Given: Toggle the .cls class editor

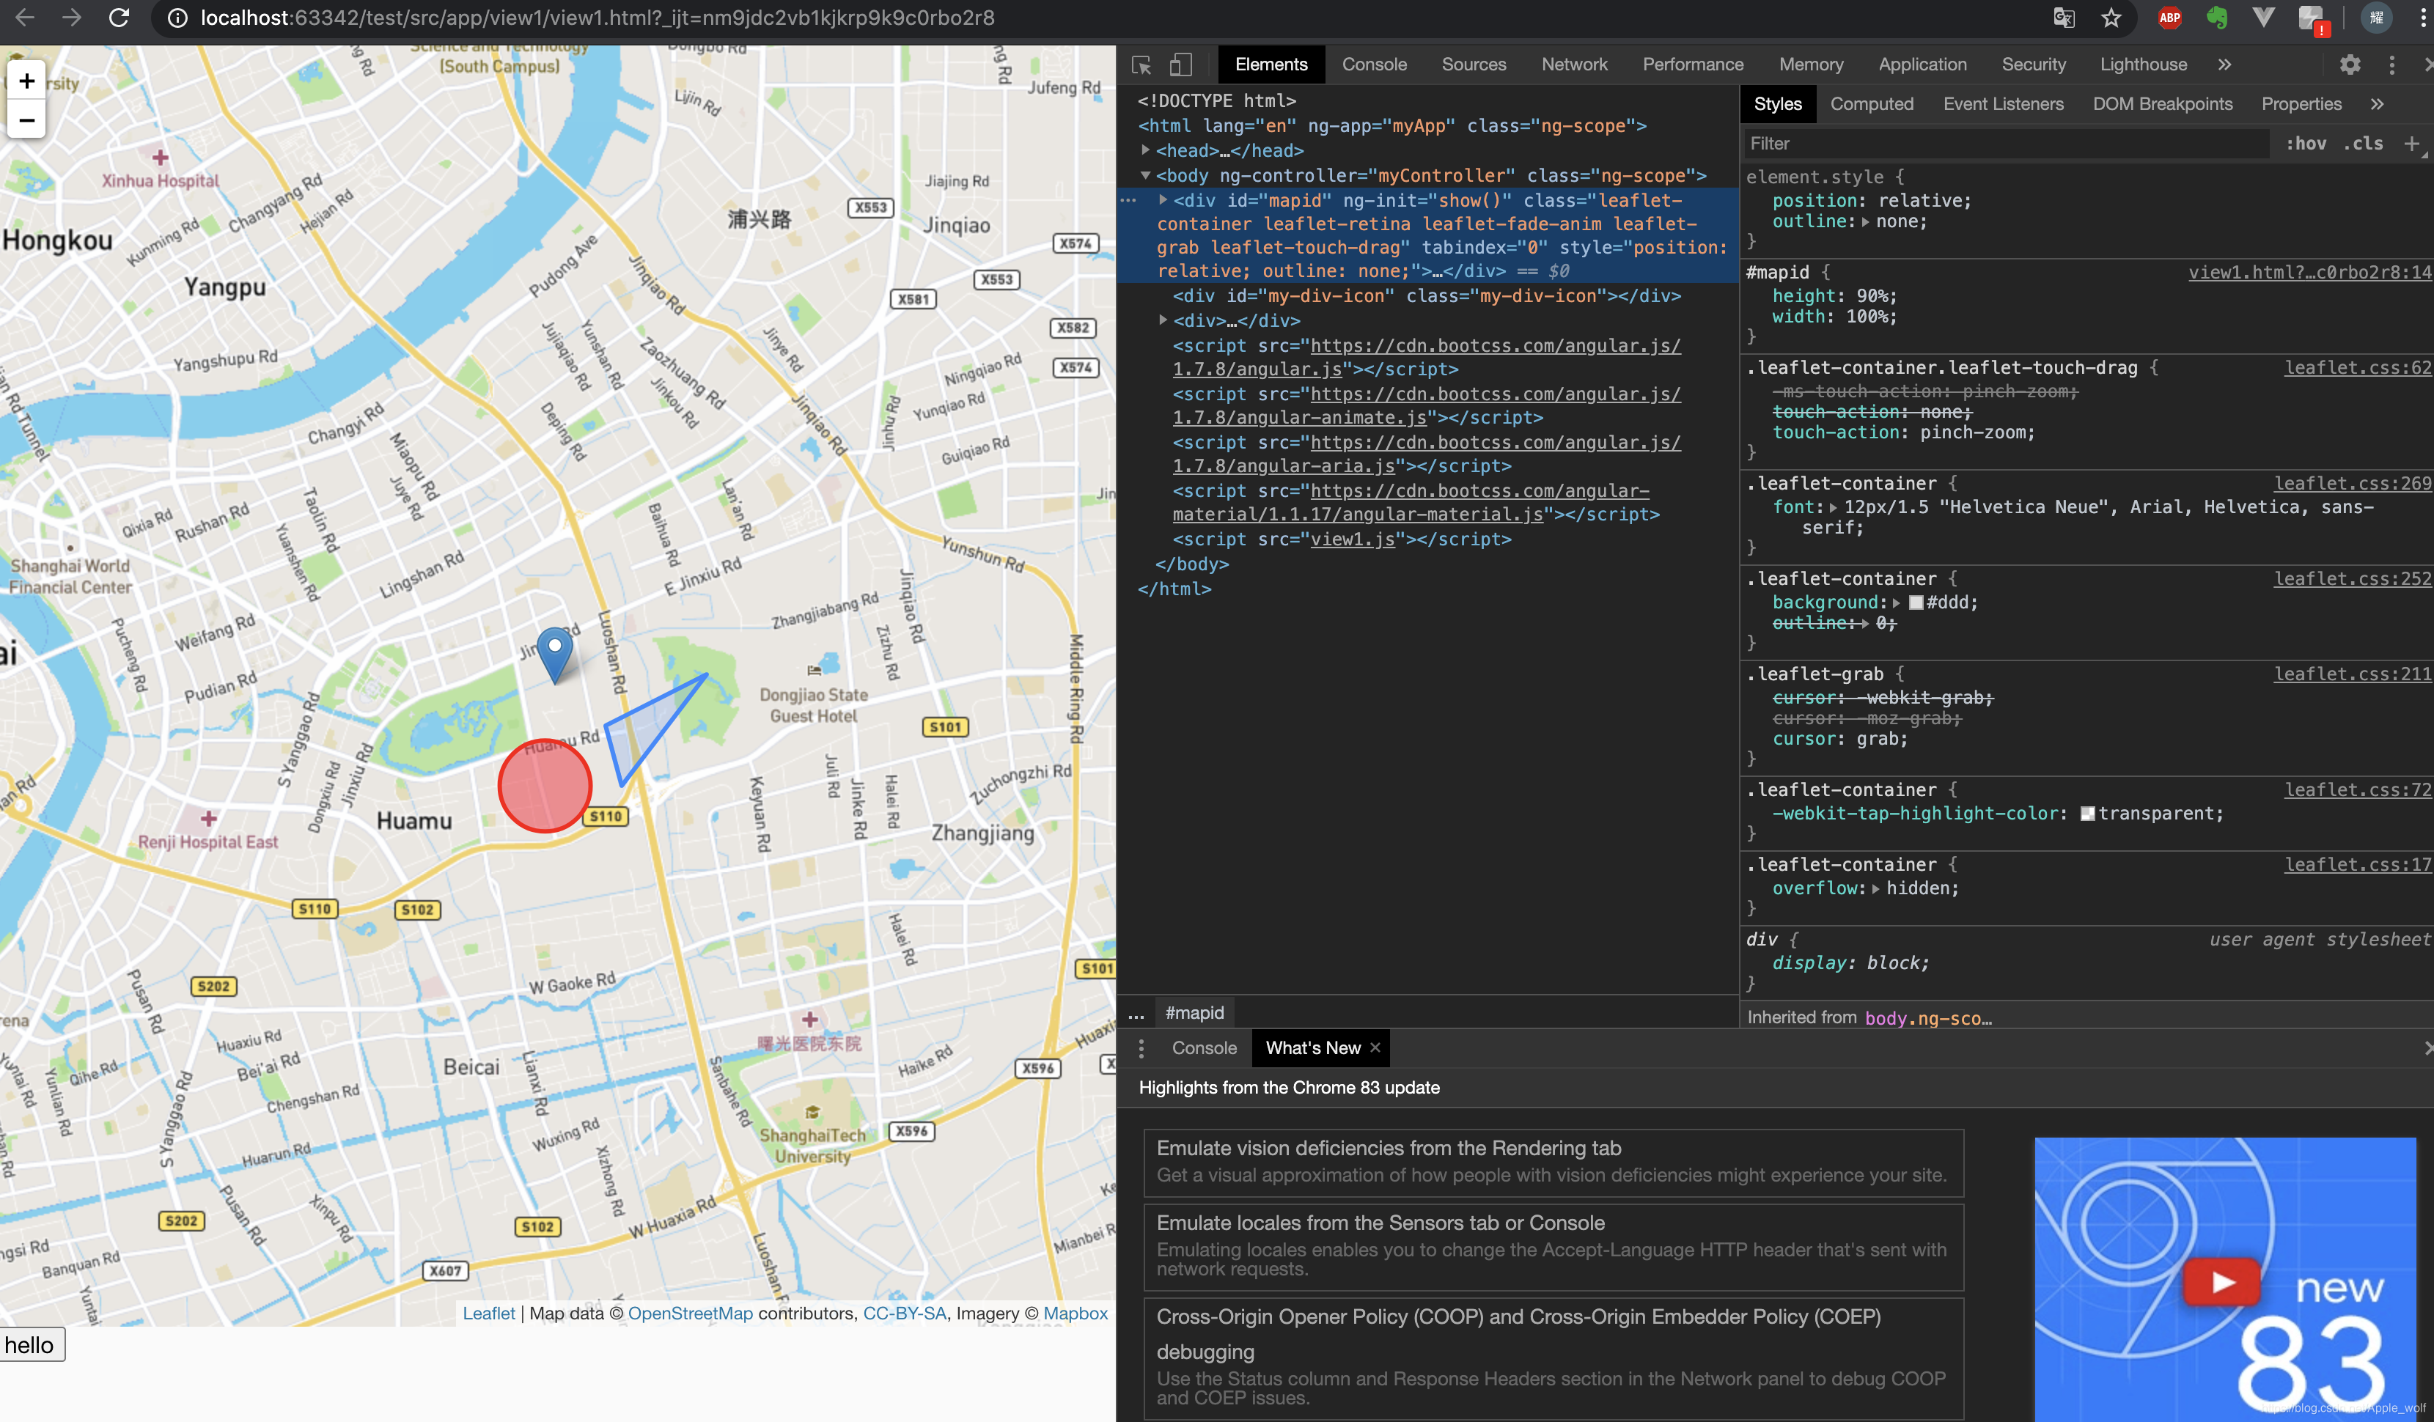Looking at the screenshot, I should (2364, 143).
